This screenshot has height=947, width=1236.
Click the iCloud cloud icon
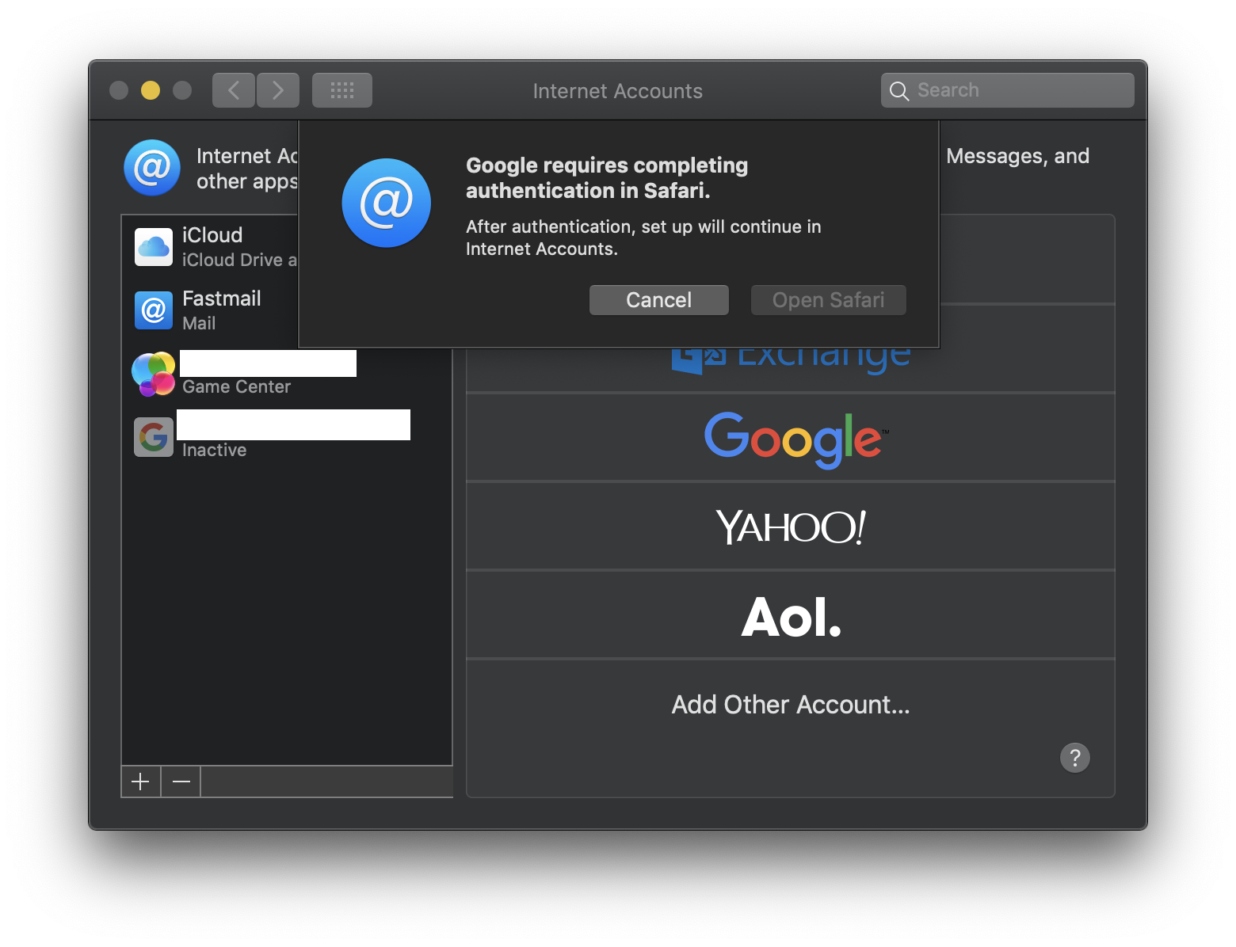154,247
